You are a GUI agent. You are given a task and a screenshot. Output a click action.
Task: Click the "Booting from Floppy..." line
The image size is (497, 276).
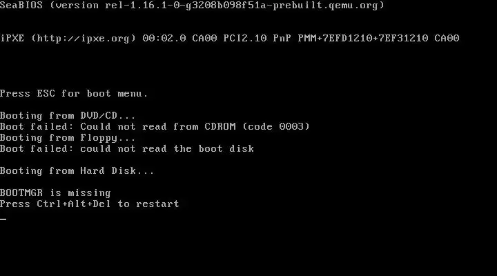68,138
